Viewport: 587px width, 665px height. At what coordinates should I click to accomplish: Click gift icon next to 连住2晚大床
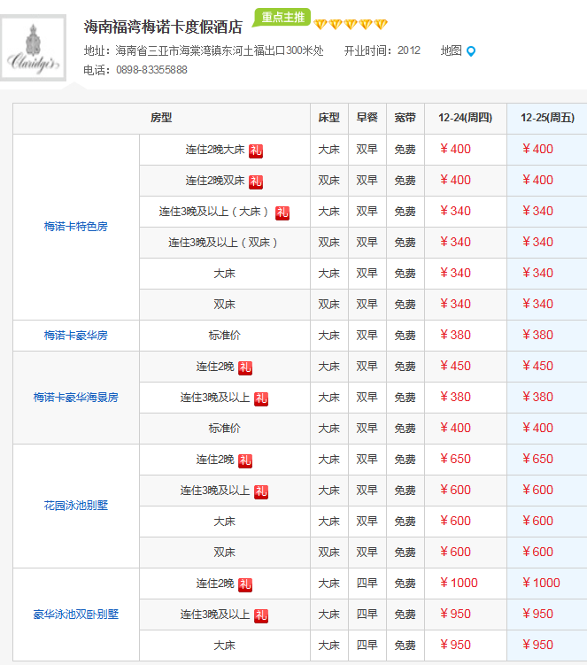[x=256, y=150]
